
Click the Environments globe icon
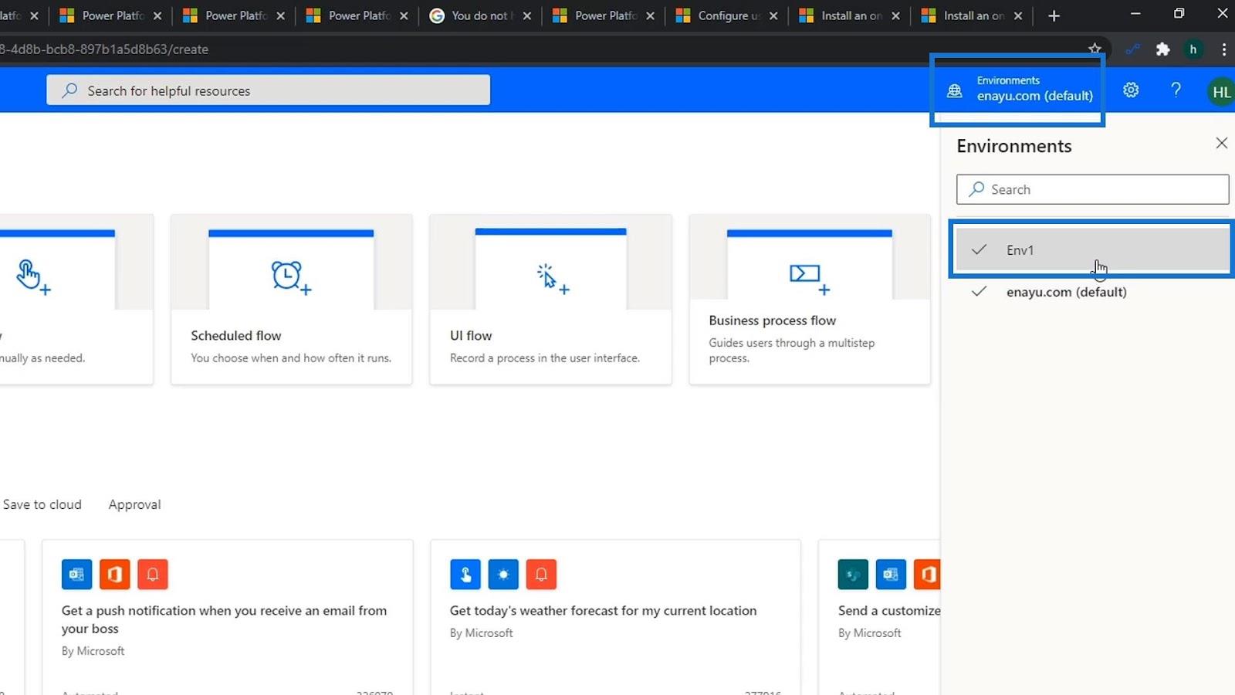click(955, 90)
